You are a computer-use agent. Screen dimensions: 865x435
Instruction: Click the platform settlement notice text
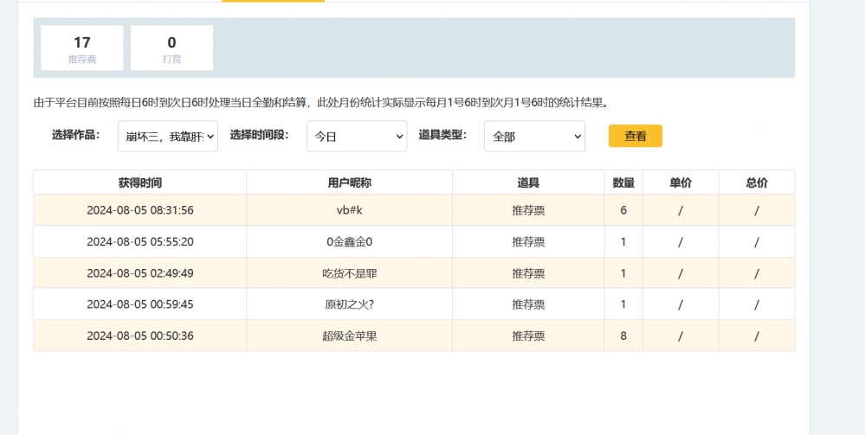(321, 102)
